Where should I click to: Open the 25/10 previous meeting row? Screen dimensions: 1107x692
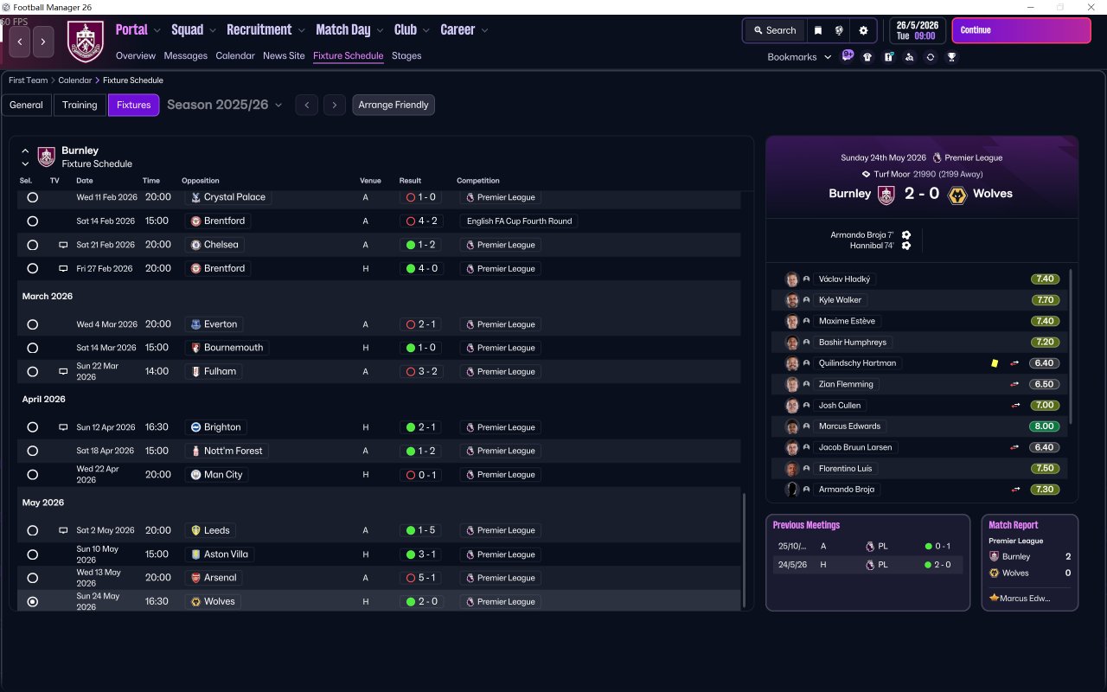[867, 547]
